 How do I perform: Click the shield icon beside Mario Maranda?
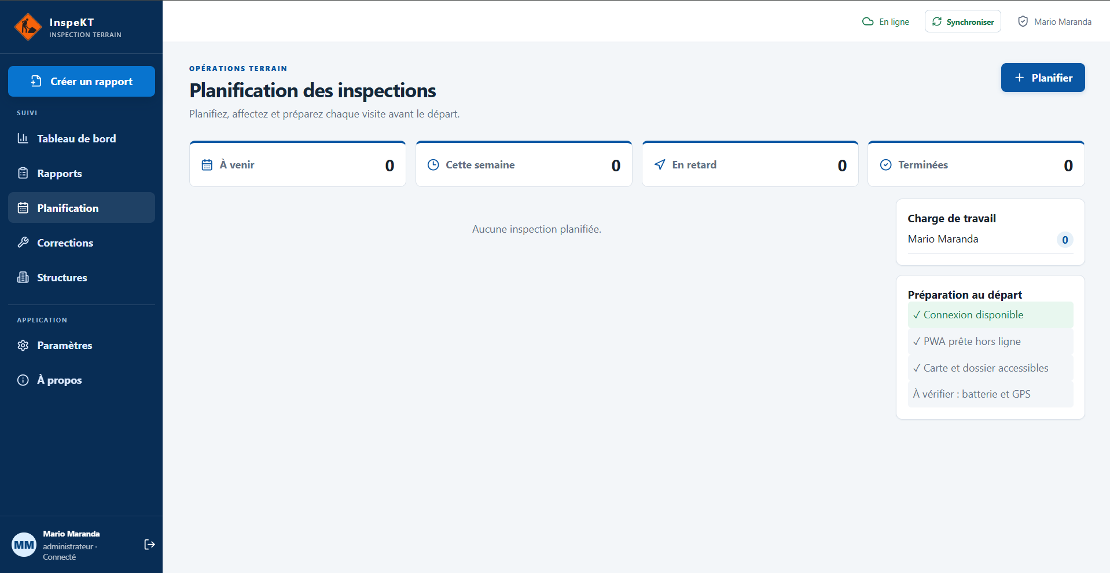point(1023,21)
